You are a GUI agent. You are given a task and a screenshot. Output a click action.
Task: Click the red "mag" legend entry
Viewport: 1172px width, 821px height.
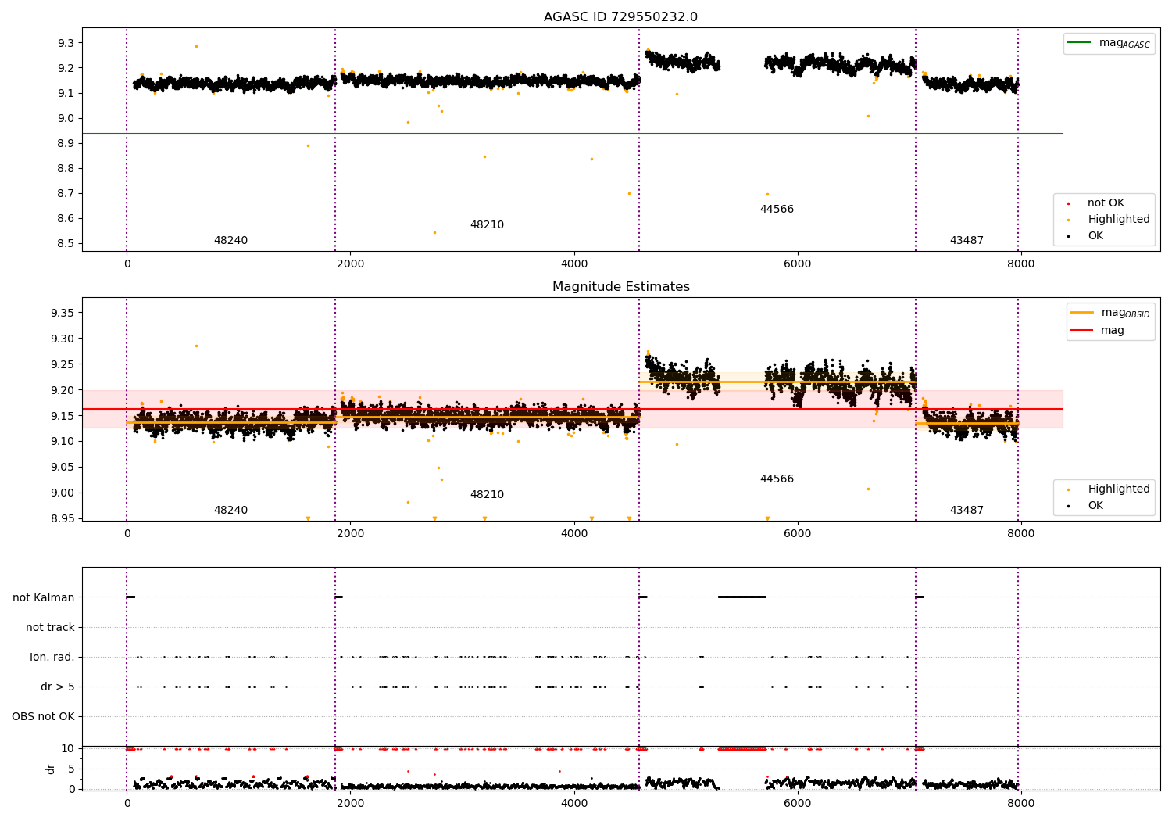(x=1097, y=331)
